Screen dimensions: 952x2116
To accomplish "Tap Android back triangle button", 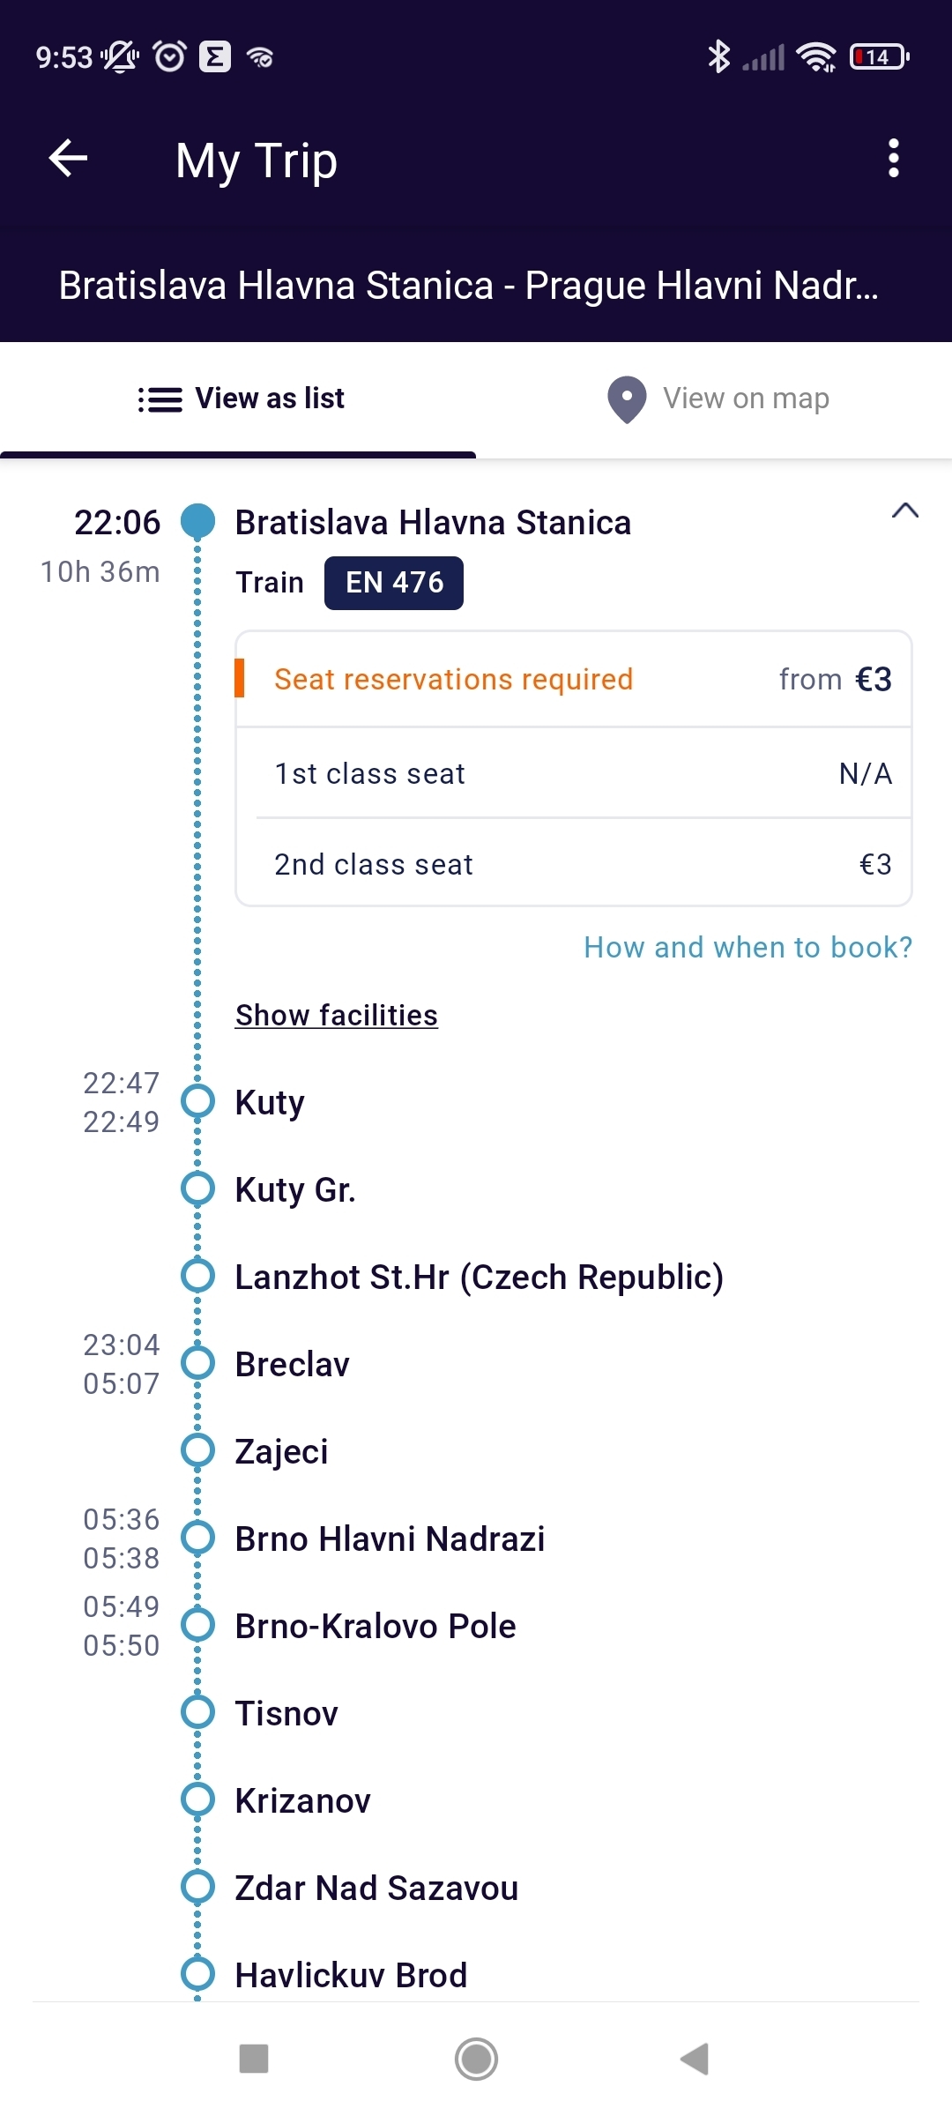I will click(x=695, y=2060).
